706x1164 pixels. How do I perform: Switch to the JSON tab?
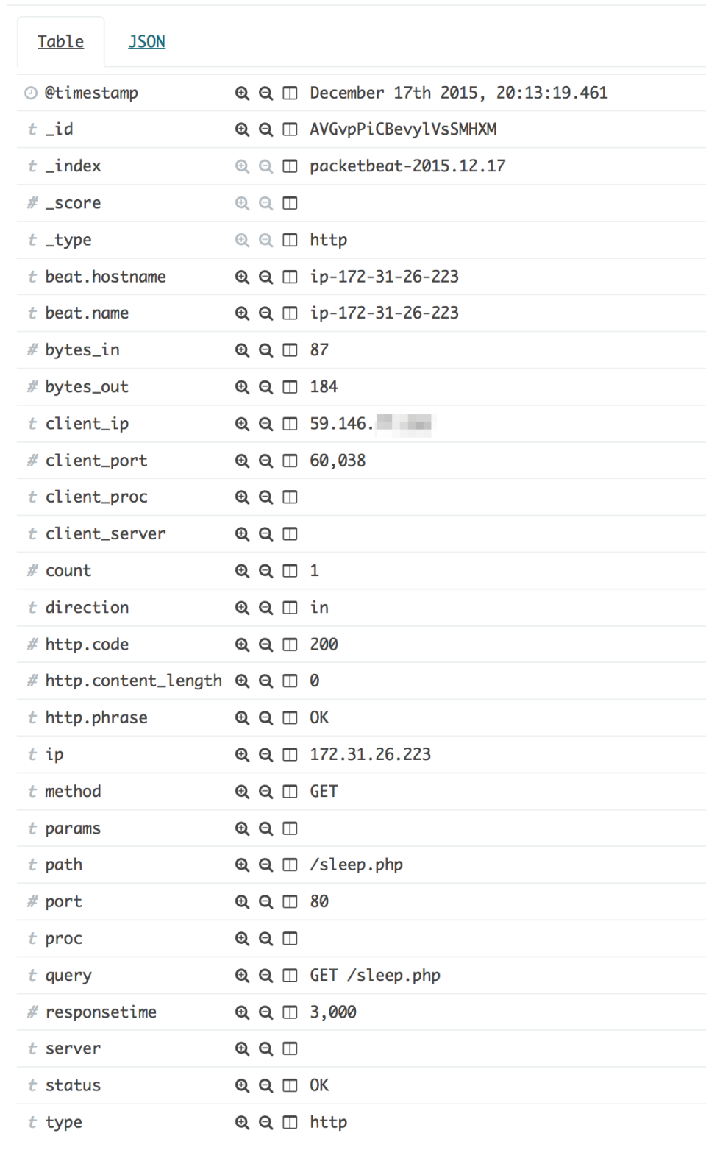coord(146,42)
